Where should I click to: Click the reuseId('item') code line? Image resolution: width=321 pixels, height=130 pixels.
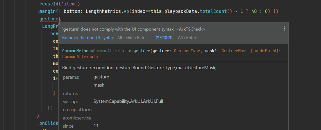[58, 4]
